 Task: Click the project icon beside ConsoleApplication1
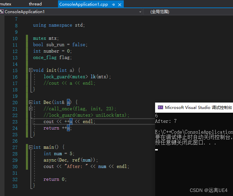2,11
